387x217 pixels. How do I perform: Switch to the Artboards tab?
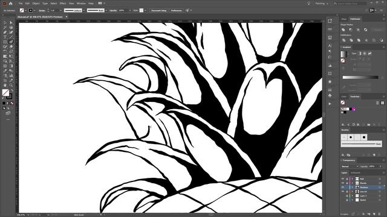coord(356,173)
